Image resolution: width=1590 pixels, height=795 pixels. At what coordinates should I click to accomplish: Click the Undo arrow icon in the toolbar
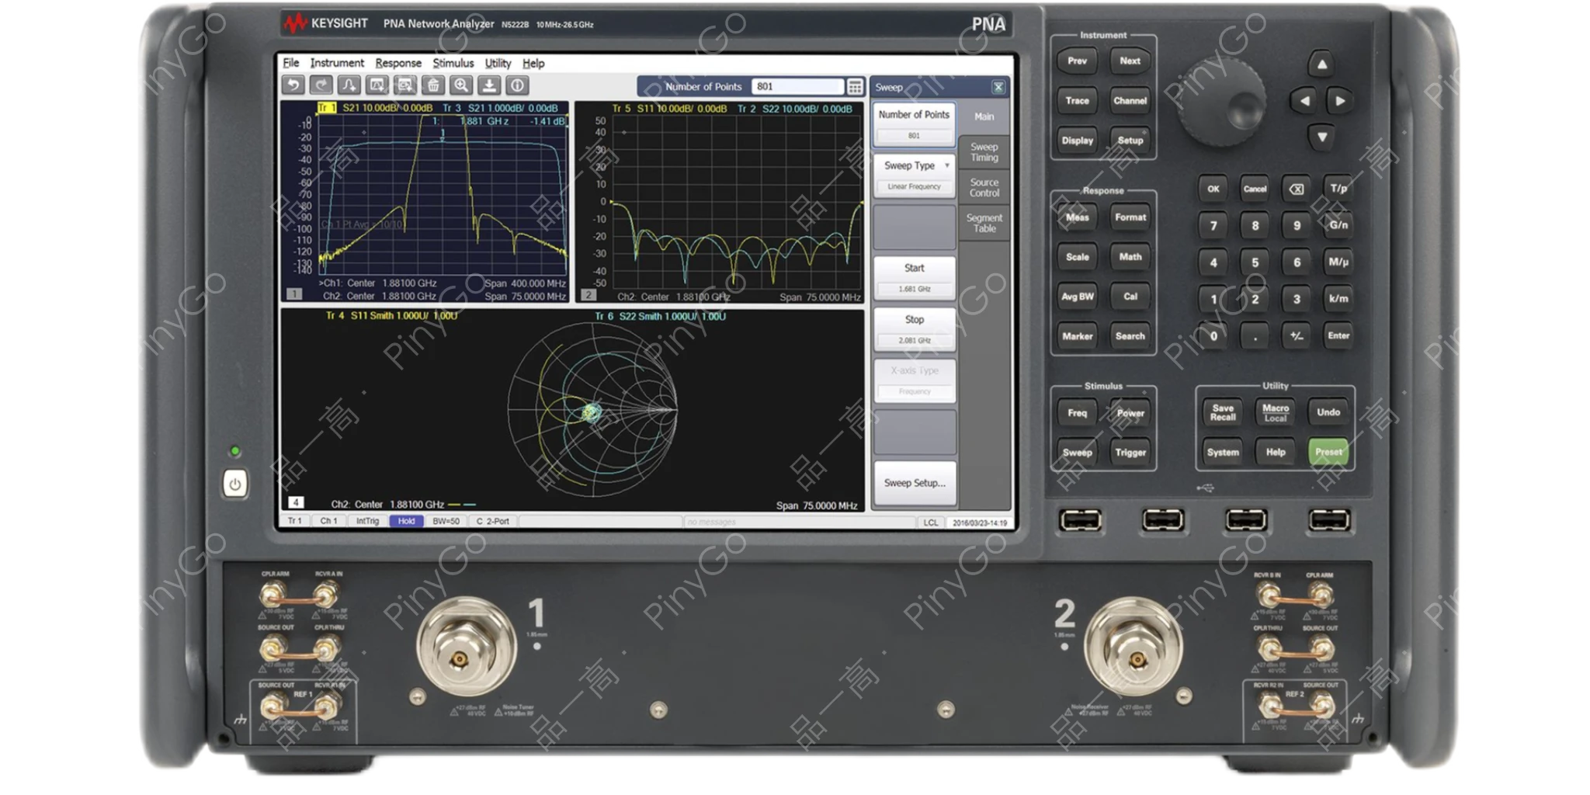293,86
